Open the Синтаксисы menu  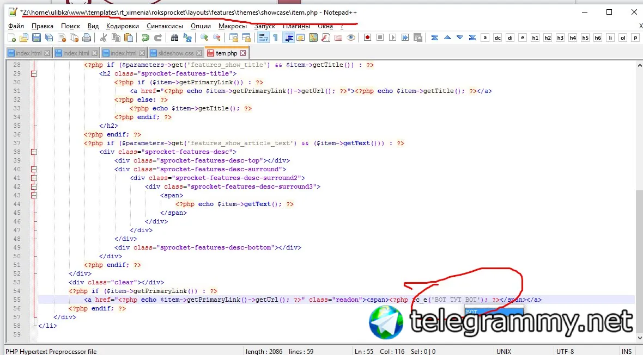point(165,26)
